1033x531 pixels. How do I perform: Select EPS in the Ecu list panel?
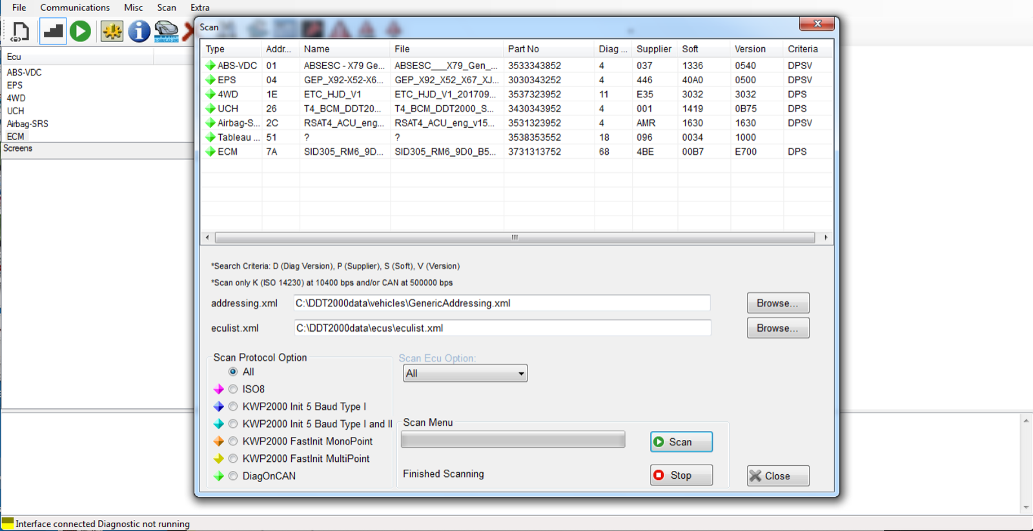click(x=15, y=85)
